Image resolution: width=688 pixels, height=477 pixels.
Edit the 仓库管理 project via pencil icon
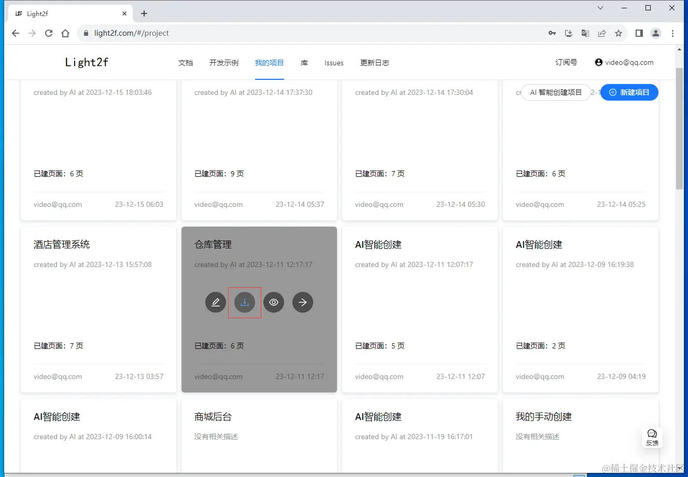[216, 302]
